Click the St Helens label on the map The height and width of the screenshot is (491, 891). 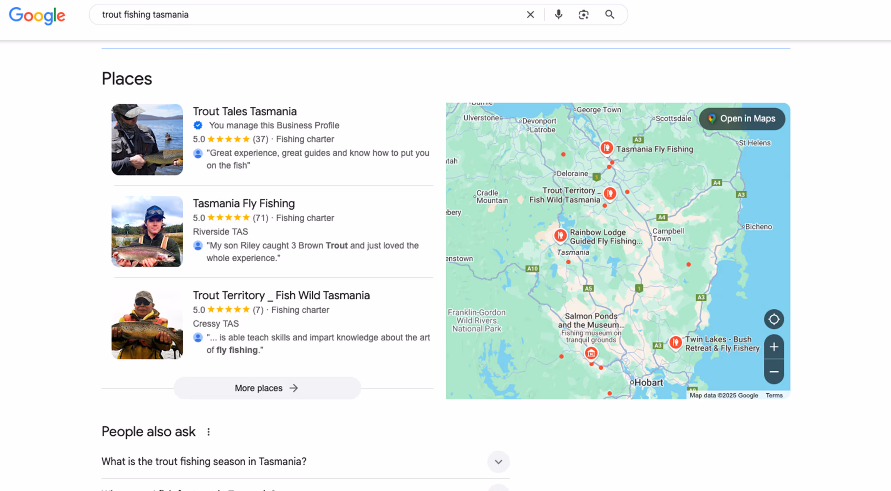pos(755,143)
